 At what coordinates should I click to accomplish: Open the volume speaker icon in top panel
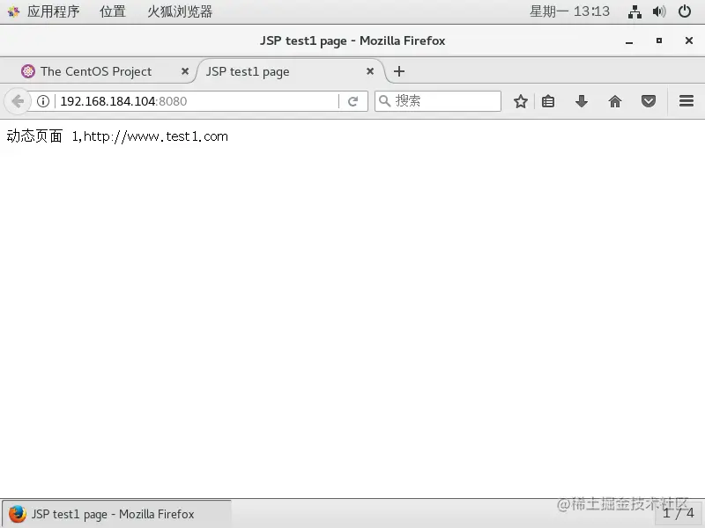pos(659,11)
